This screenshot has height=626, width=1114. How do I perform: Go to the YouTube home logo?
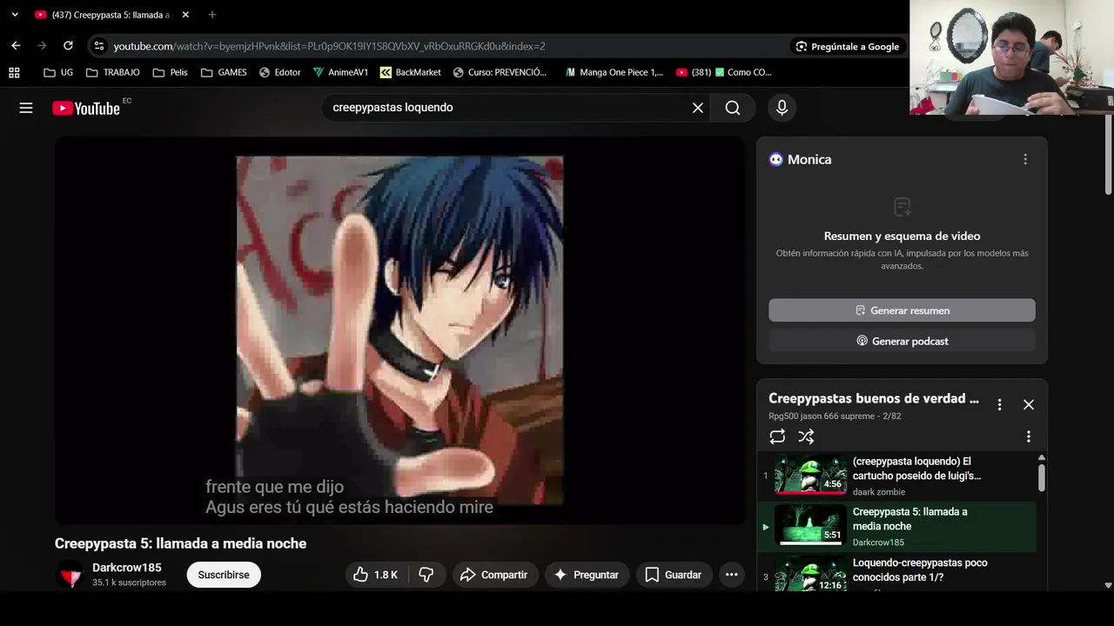86,108
